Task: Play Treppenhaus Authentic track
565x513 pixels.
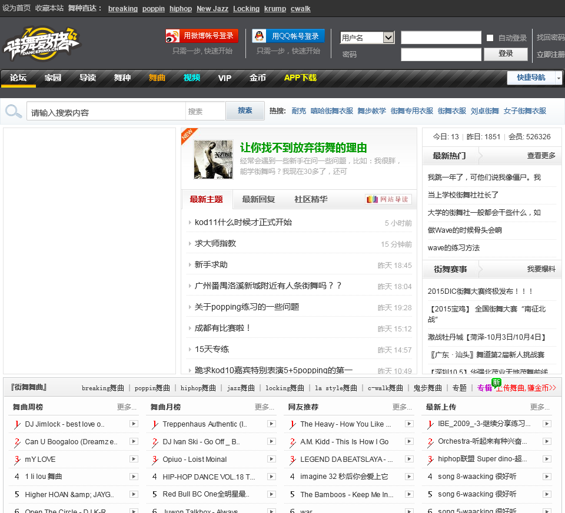Action: pos(272,424)
